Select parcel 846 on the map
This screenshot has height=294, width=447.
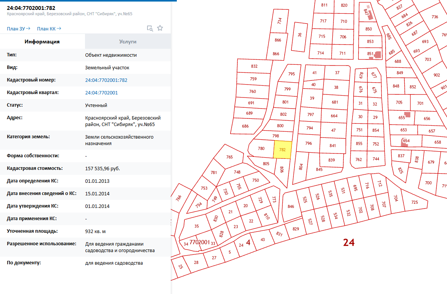[x=291, y=206]
